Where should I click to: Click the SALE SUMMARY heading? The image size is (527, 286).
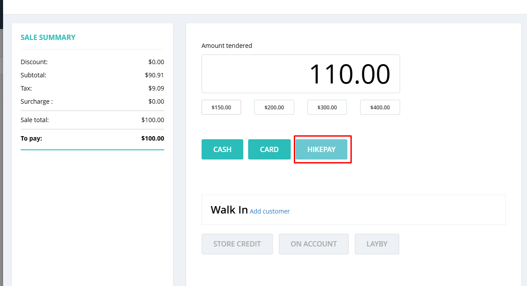48,38
